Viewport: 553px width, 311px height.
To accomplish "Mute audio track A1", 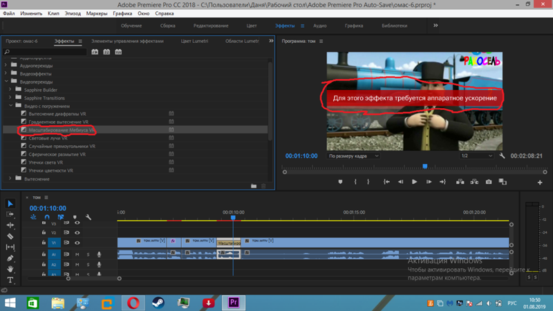I will [x=77, y=254].
